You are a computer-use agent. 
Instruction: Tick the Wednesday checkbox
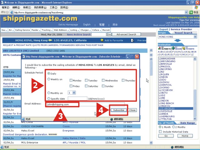coord(103,80)
